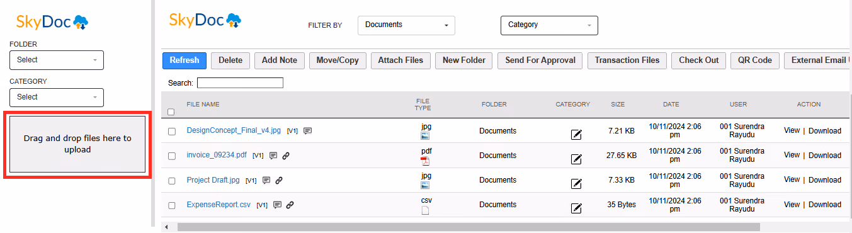Check the Project Draft.jpg row checkbox
The height and width of the screenshot is (233, 852).
click(172, 180)
